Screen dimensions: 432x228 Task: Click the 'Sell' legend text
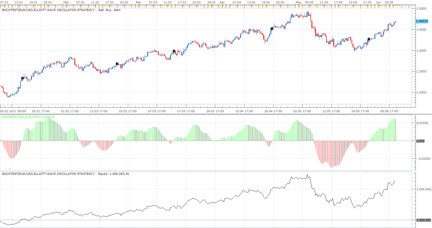point(101,10)
